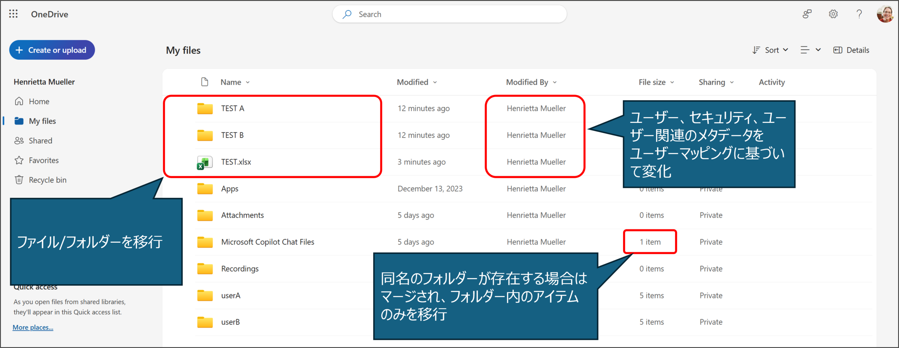
Task: Select Favorites in the navigation pane
Action: 44,160
